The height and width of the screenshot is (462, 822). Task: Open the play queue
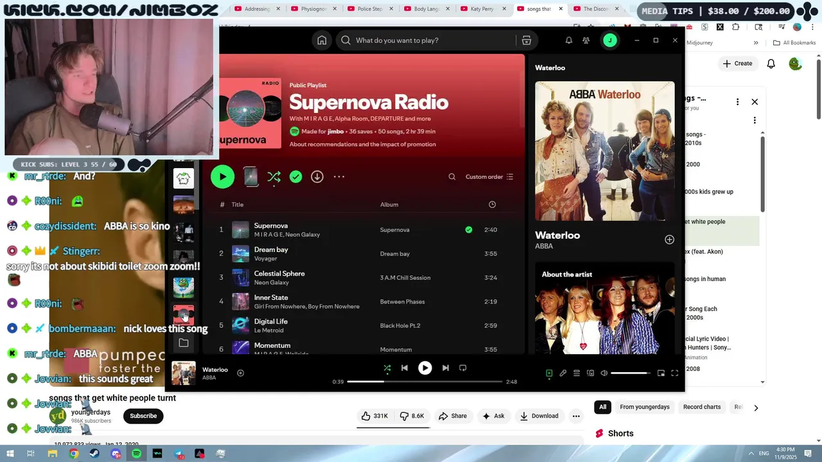pos(577,373)
